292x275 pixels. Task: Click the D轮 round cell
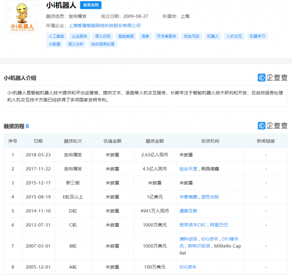tap(73, 211)
